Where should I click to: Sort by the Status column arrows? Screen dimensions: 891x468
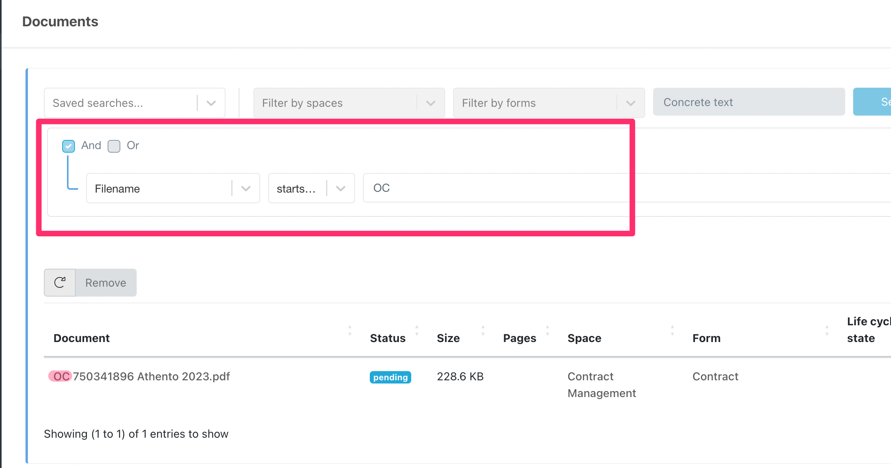417,330
